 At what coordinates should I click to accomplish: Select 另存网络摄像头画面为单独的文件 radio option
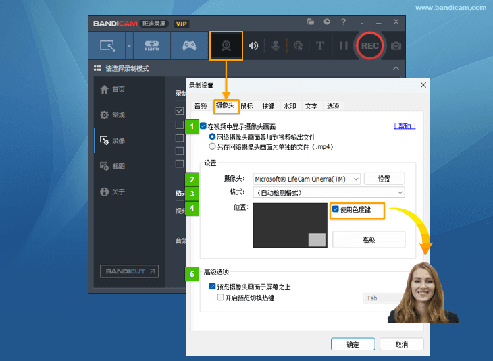tap(212, 146)
